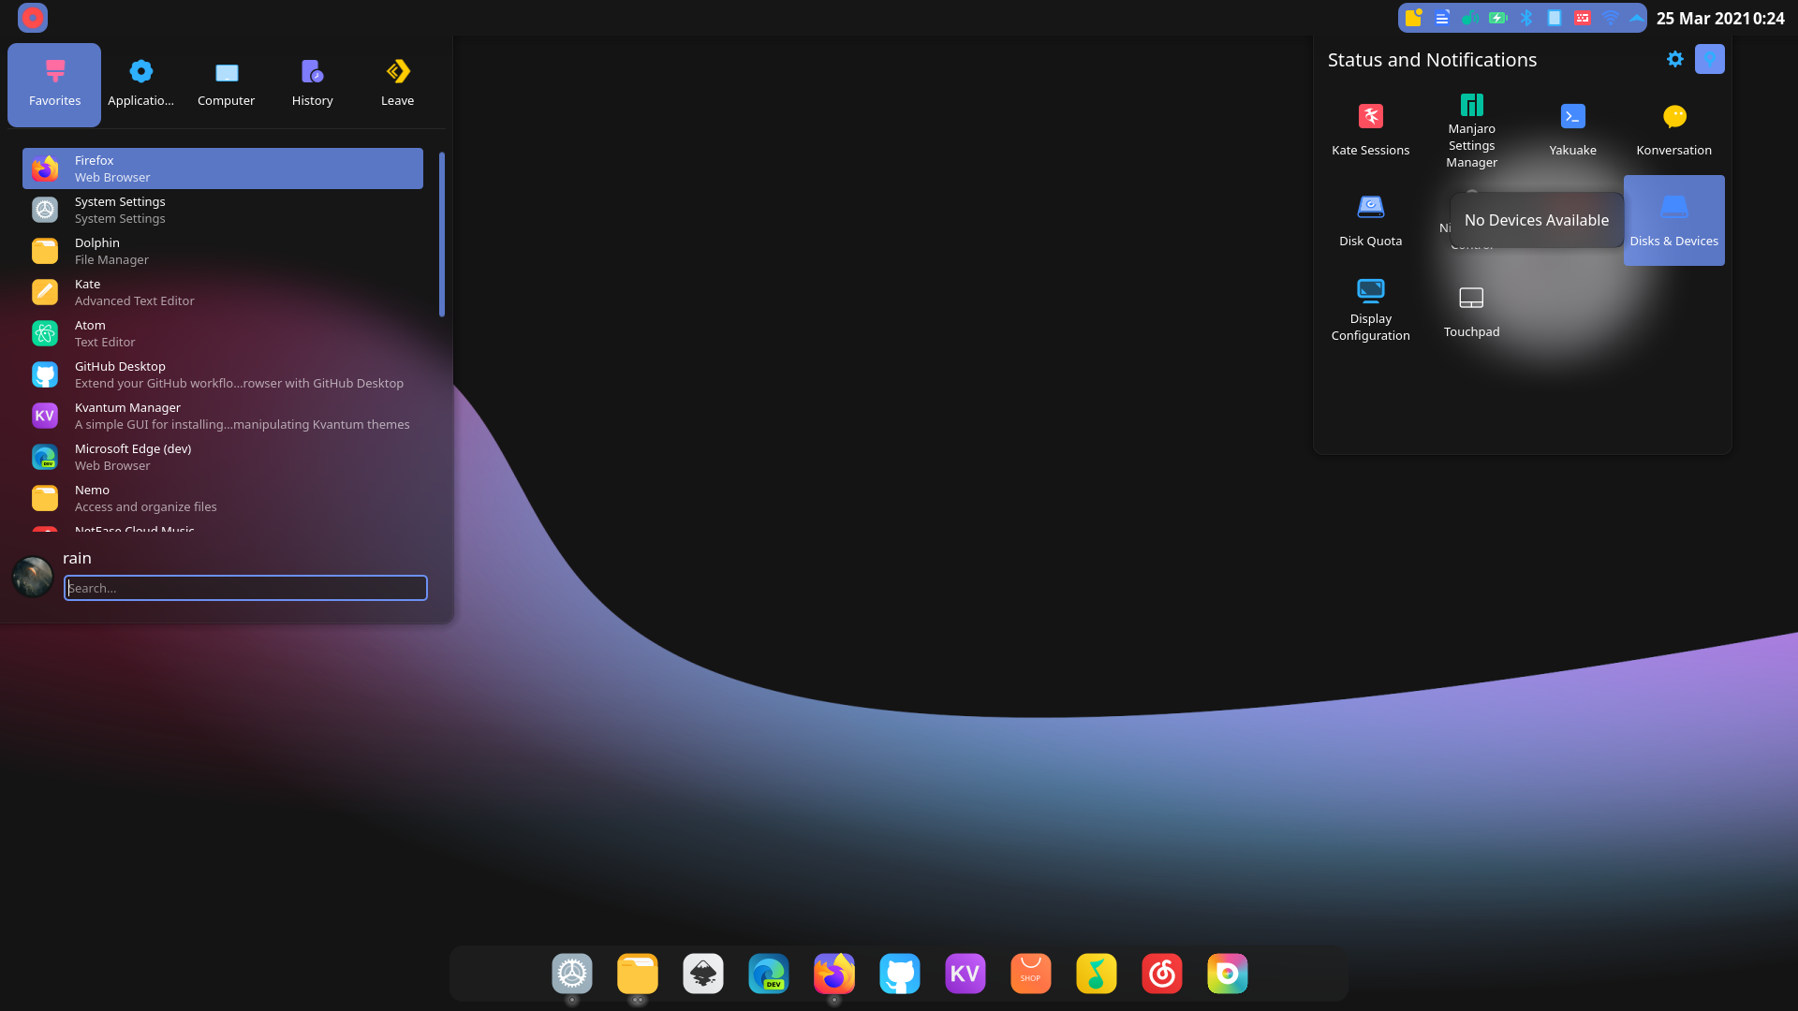1798x1011 pixels.
Task: Launch the multicolored app icon in the dock
Action: coord(1228,974)
